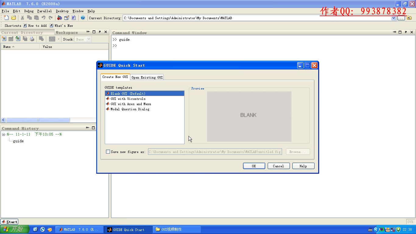The height and width of the screenshot is (234, 416).
Task: Expand hidden system tray icons
Action: pos(376,229)
